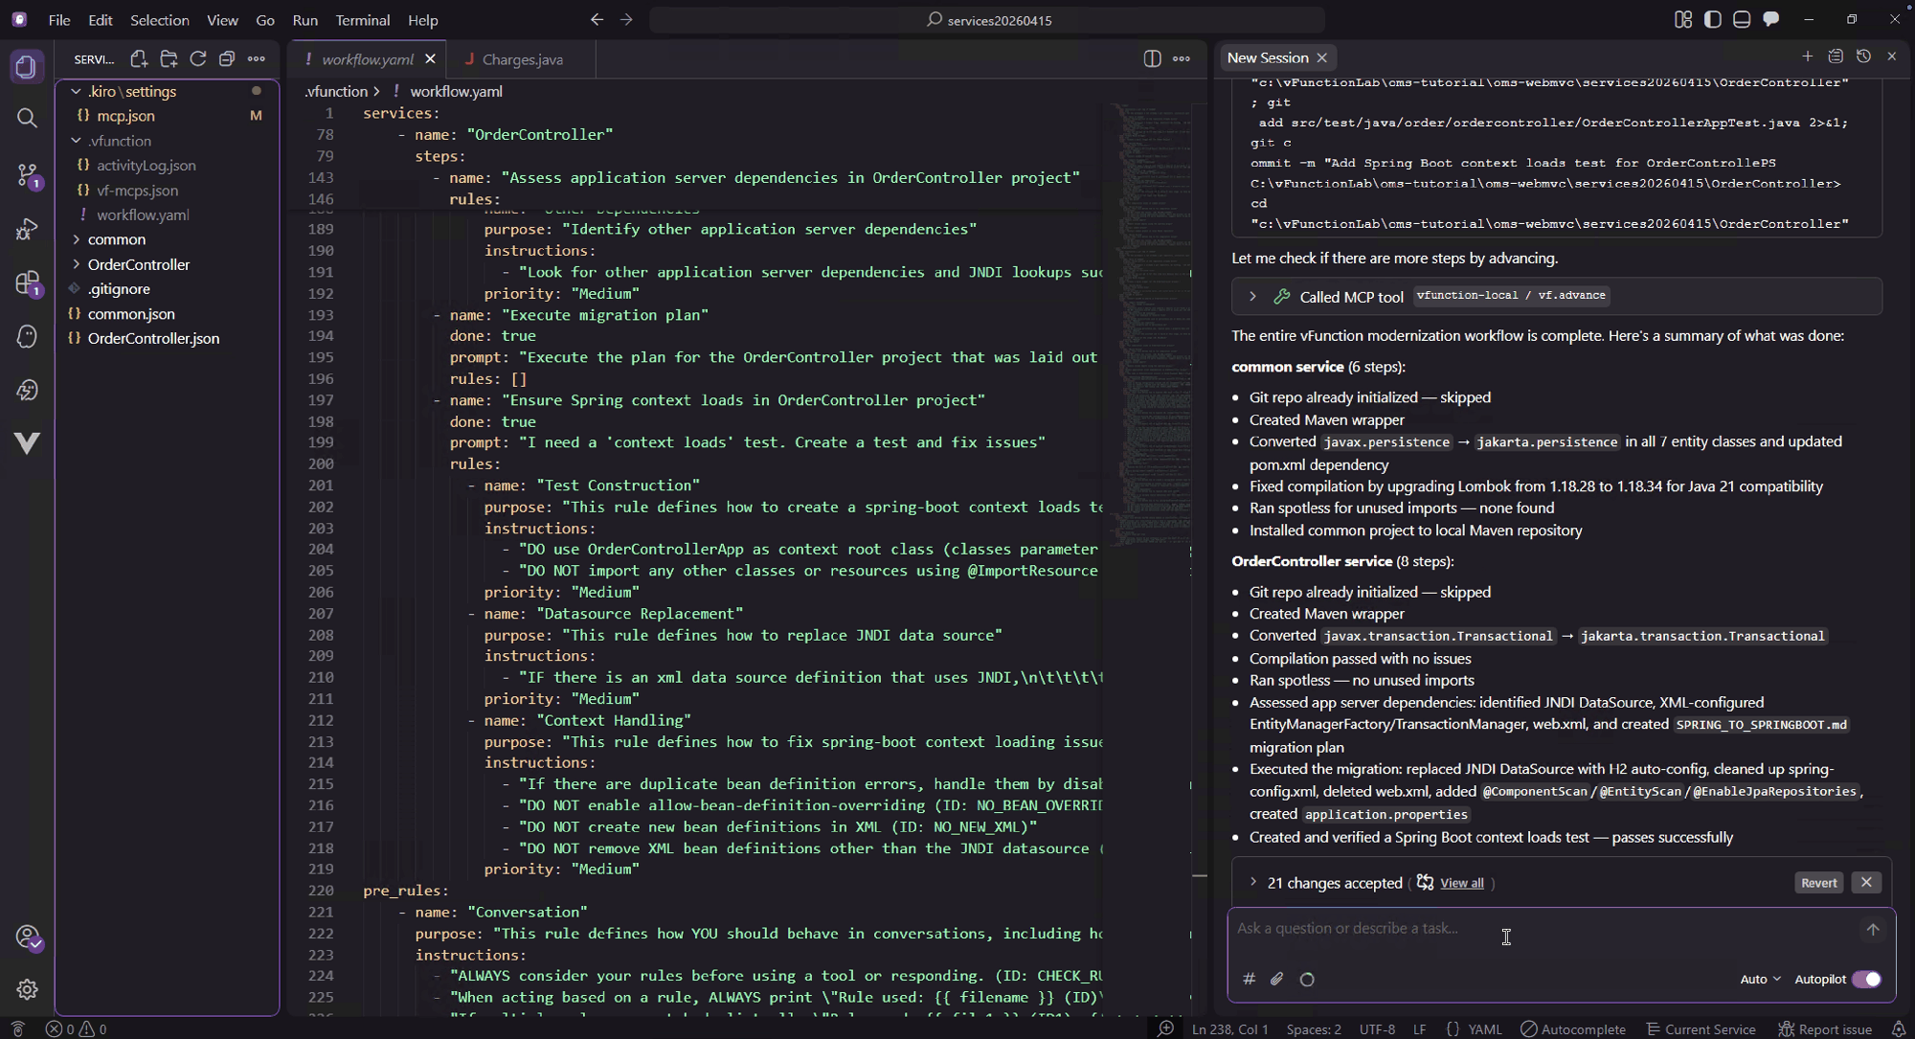
Task: Open Run and Debug view icon
Action: [27, 229]
